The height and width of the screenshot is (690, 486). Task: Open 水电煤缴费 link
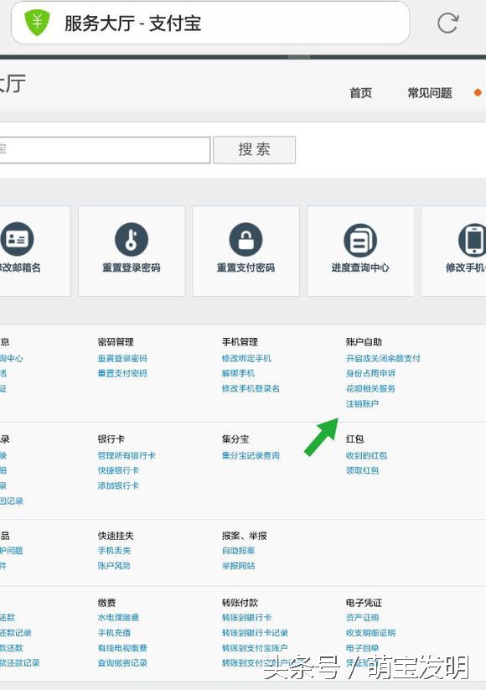tap(118, 617)
